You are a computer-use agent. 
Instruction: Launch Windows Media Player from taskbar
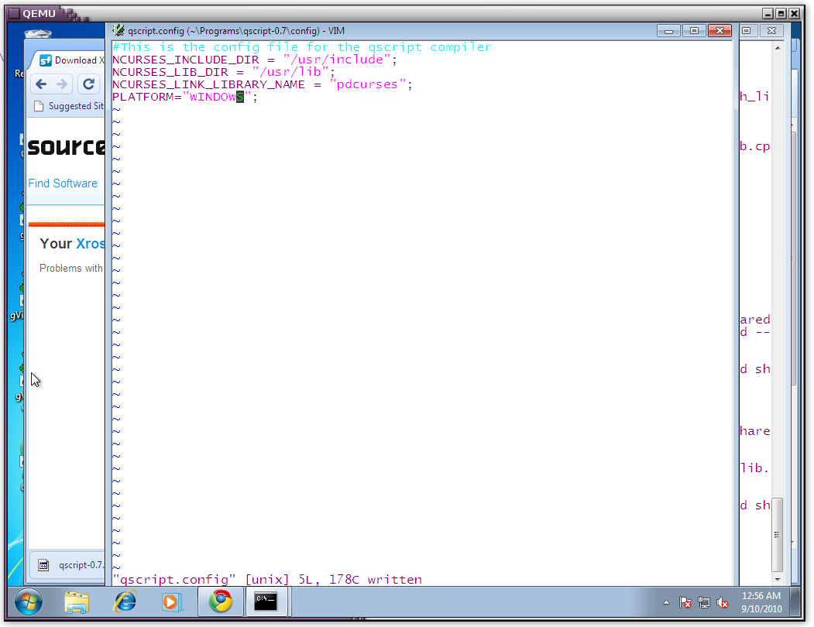[x=172, y=601]
